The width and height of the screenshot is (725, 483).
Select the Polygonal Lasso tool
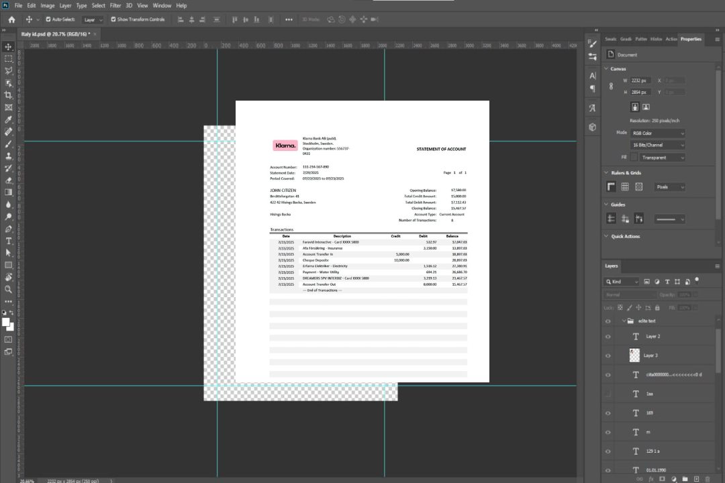pyautogui.click(x=8, y=70)
